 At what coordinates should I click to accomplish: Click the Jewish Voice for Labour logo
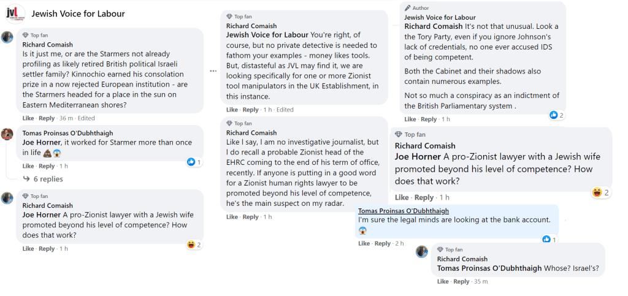click(15, 13)
